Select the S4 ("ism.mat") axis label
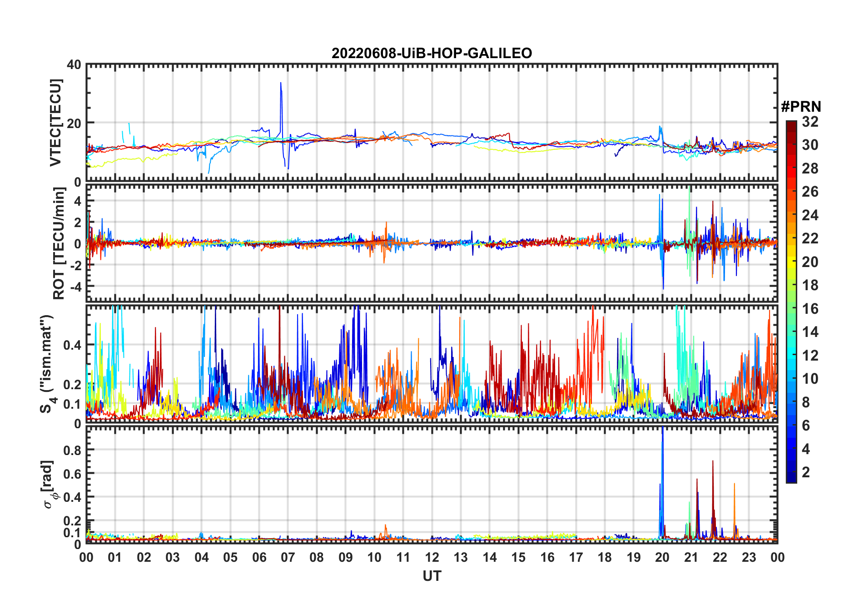The height and width of the screenshot is (604, 864). pos(48,364)
